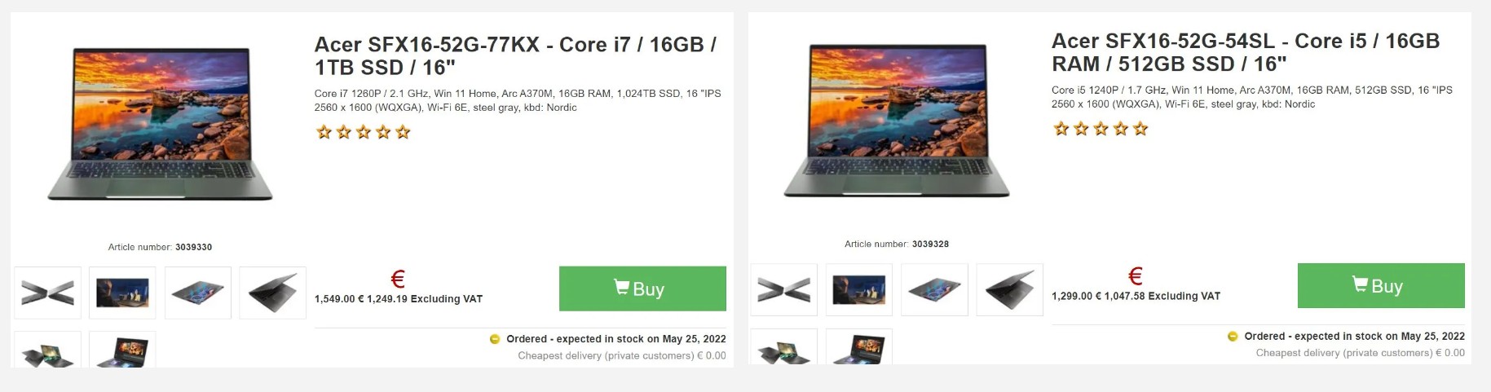
Task: Select the main Core i7 laptop image
Action: (x=160, y=124)
